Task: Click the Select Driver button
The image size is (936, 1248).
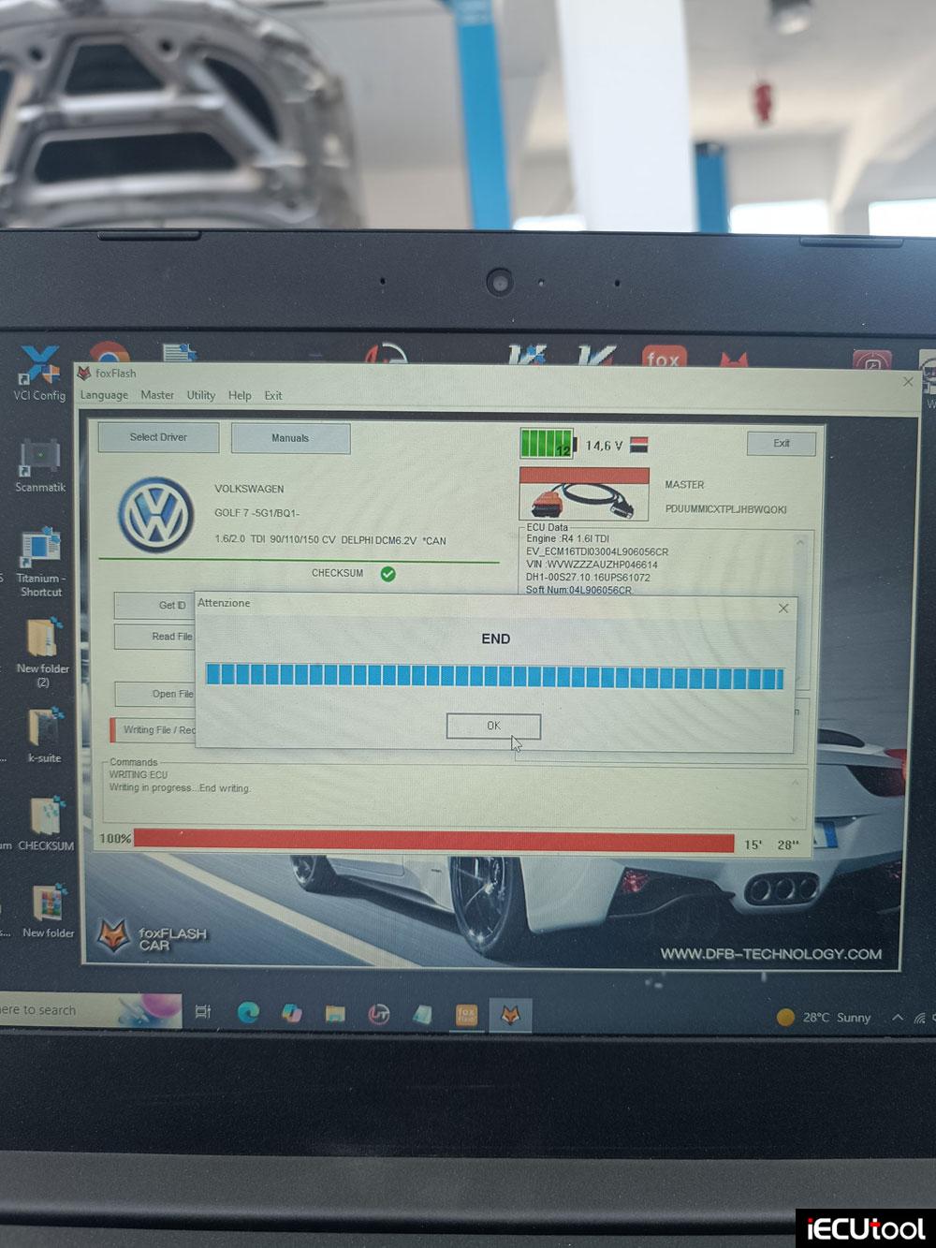Action: pyautogui.click(x=157, y=437)
